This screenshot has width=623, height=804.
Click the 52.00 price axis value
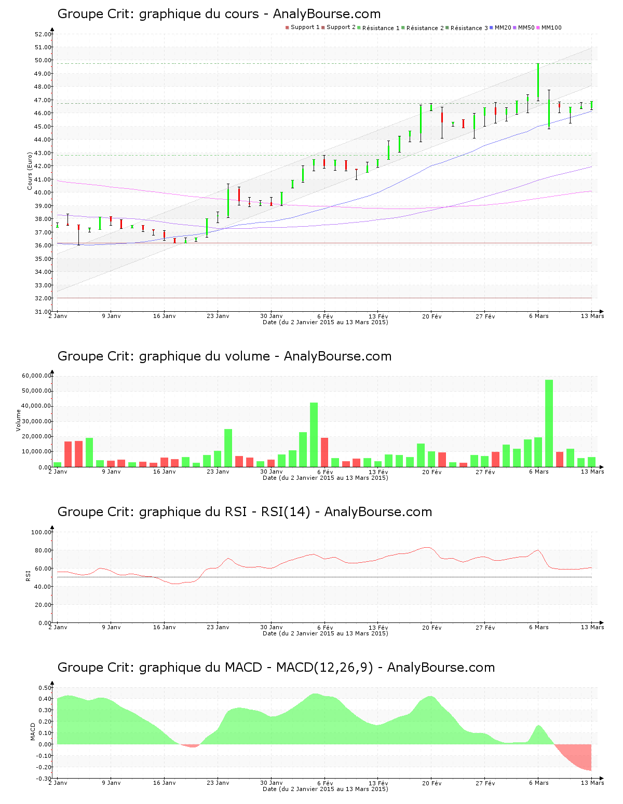[x=43, y=34]
